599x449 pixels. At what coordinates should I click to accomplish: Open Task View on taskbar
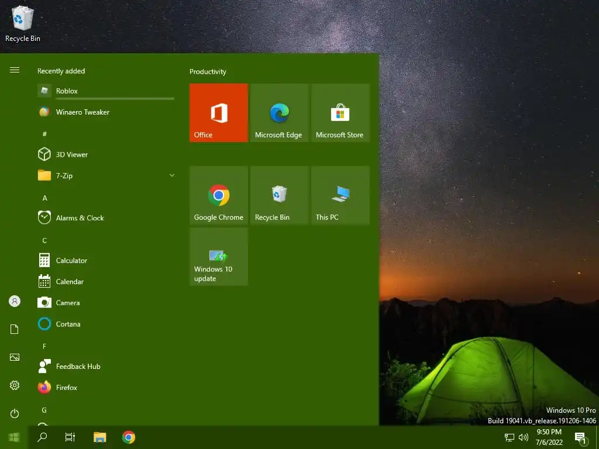(70, 437)
